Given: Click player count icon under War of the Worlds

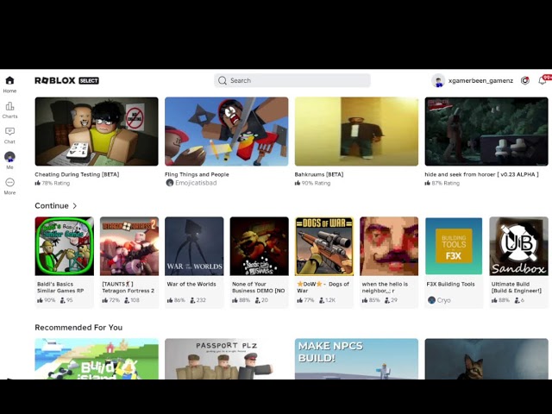Looking at the screenshot, I should pos(192,300).
